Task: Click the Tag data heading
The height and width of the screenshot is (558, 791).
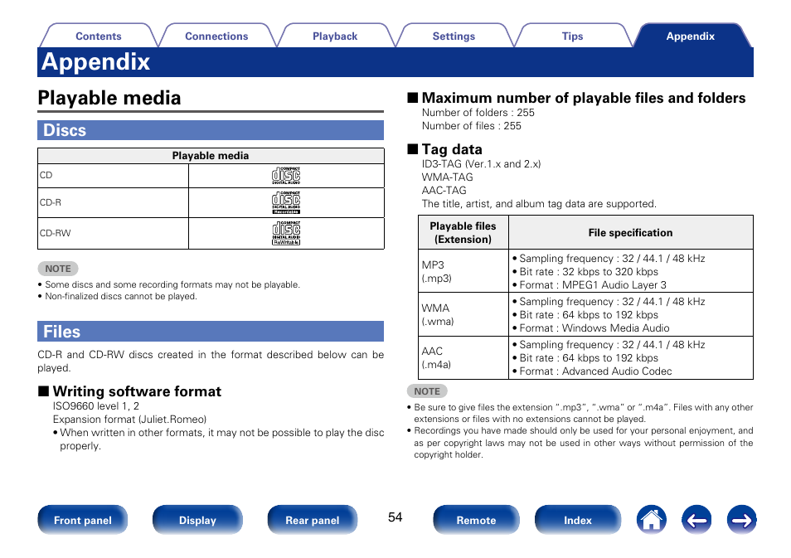Action: (452, 149)
